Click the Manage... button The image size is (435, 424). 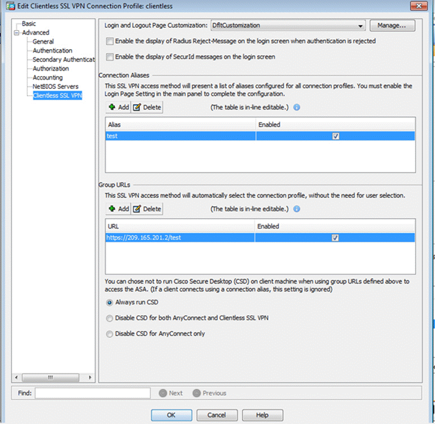(x=392, y=25)
